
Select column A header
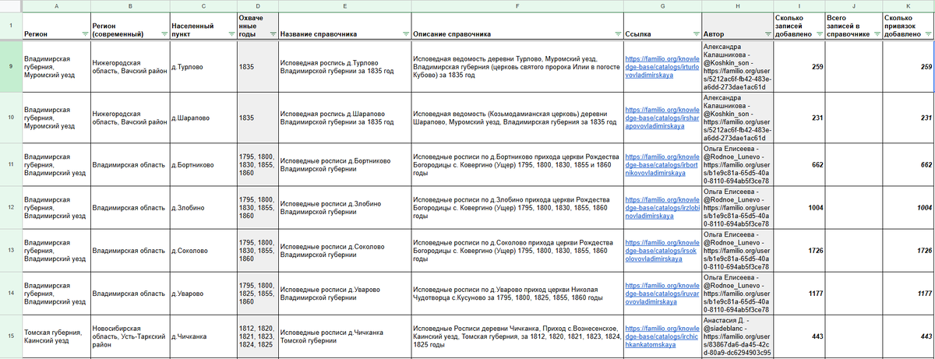(x=55, y=5)
